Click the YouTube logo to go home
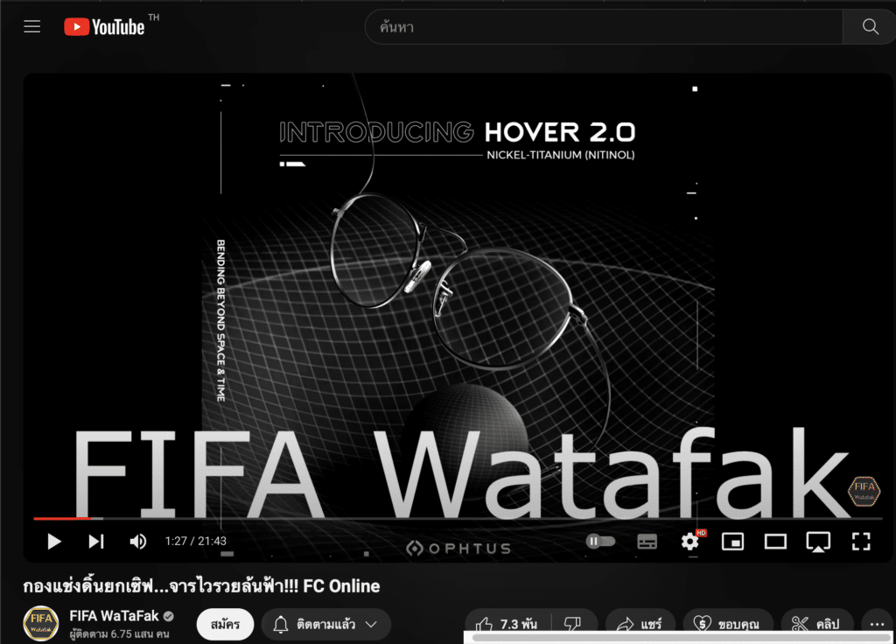The height and width of the screenshot is (644, 896). (x=105, y=27)
